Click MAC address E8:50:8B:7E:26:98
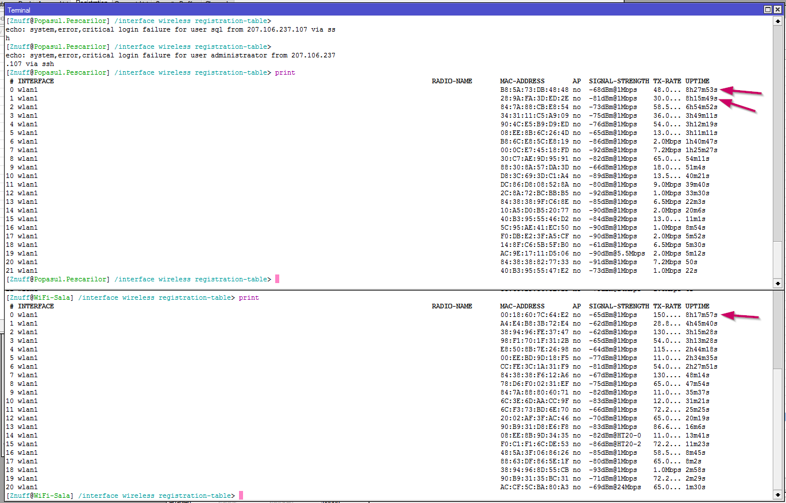This screenshot has width=786, height=503. click(x=534, y=349)
